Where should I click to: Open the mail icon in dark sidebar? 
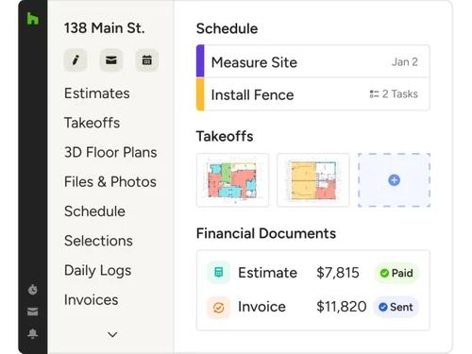tap(33, 312)
